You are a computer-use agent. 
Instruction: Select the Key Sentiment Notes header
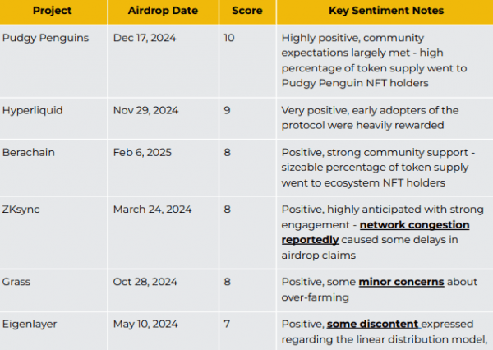(386, 11)
